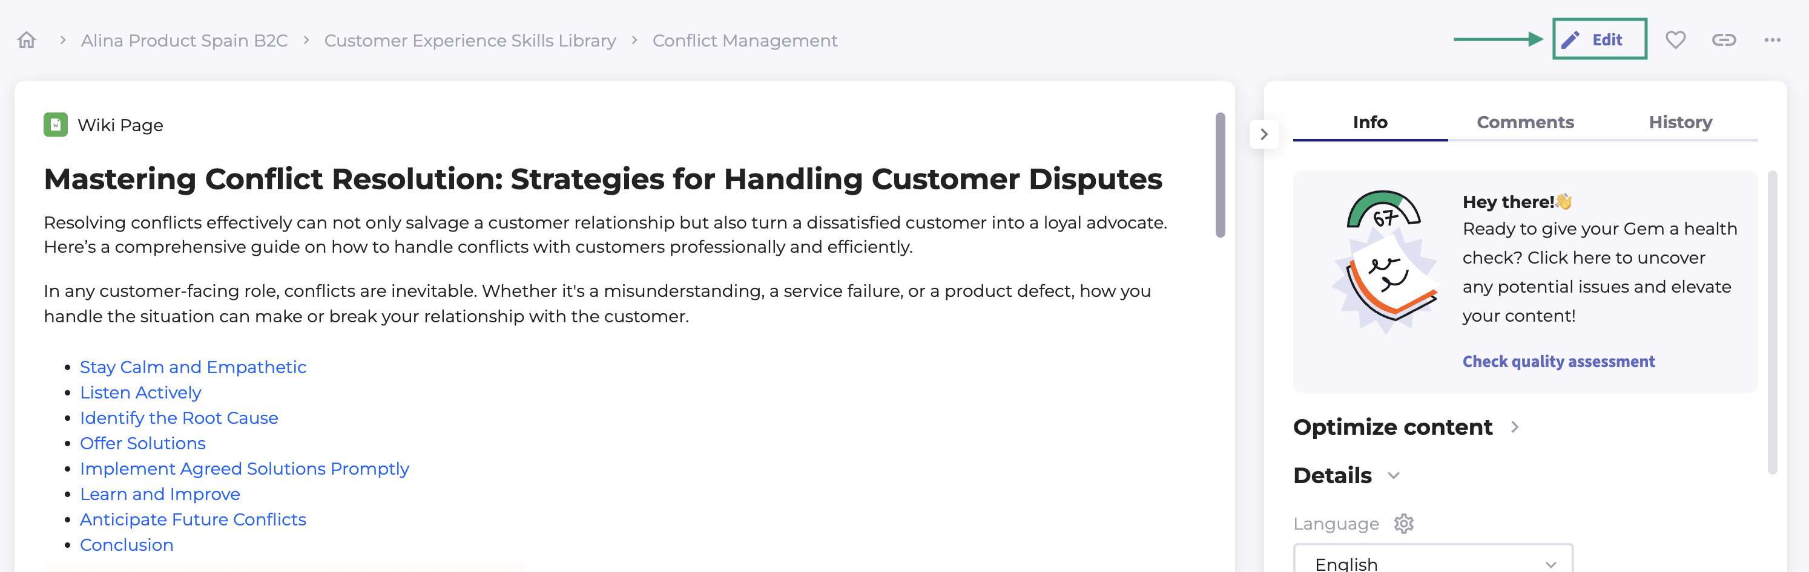Click the green Wiki Page icon

click(x=56, y=125)
